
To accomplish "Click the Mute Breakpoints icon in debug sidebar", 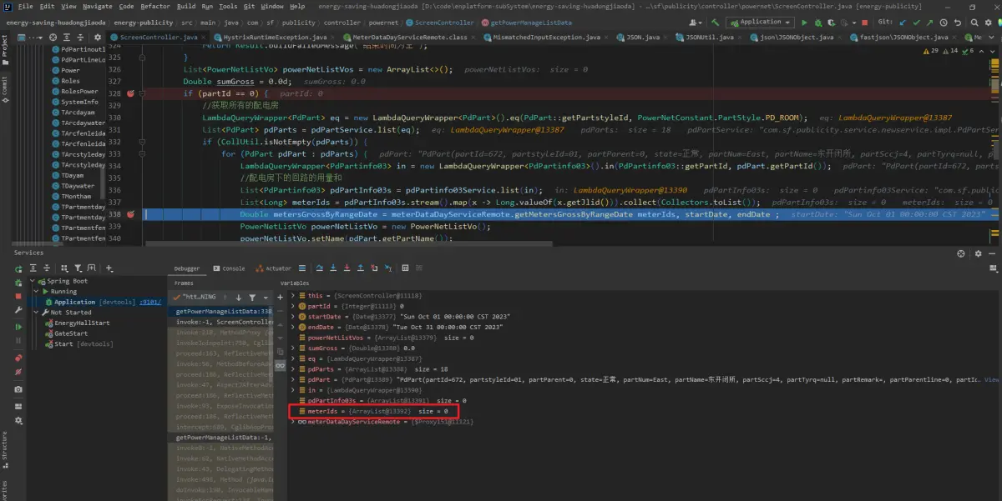I will pos(18,372).
